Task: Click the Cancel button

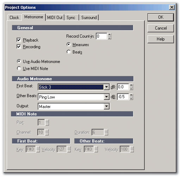Action: (161, 28)
